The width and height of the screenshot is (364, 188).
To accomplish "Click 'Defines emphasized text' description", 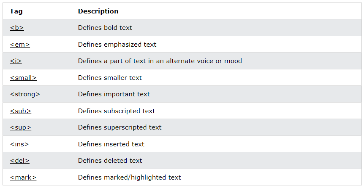I will coord(117,45).
